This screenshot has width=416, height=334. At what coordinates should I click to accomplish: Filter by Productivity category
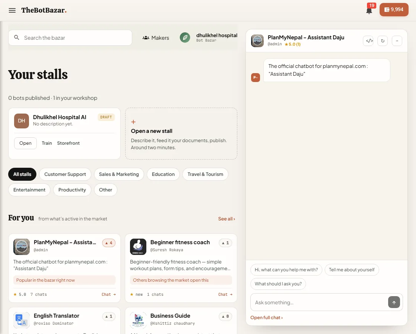tap(72, 190)
